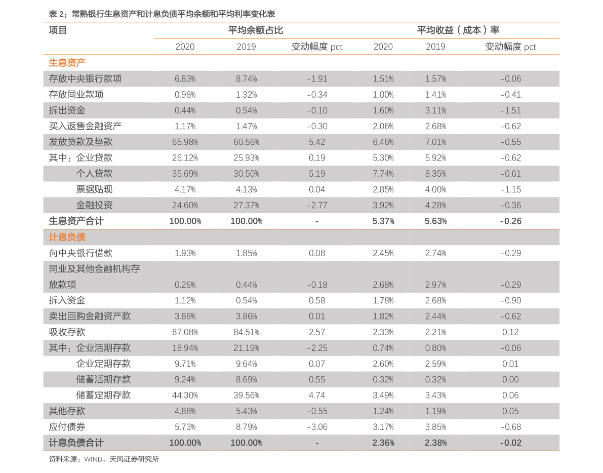Click the 计息负债合计 total row label
Image resolution: width=603 pixels, height=473 pixels.
pos(76,443)
